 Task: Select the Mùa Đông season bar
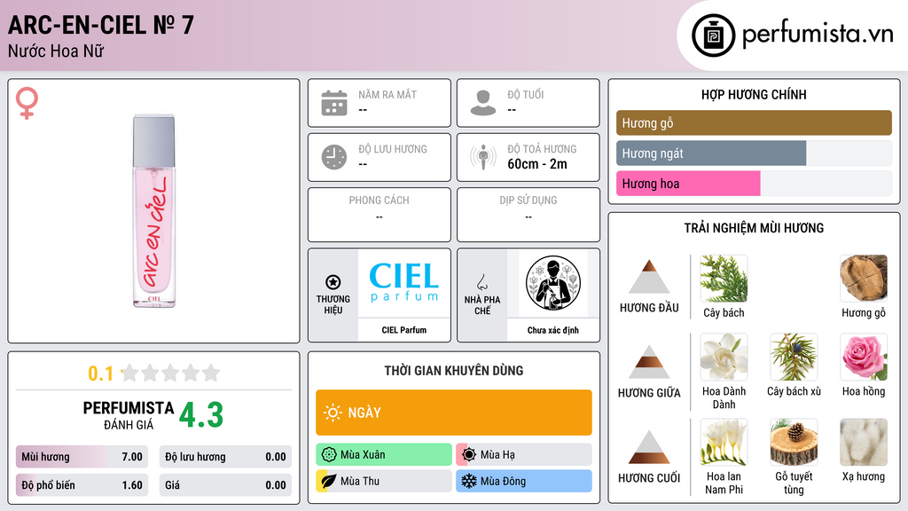pyautogui.click(x=524, y=481)
